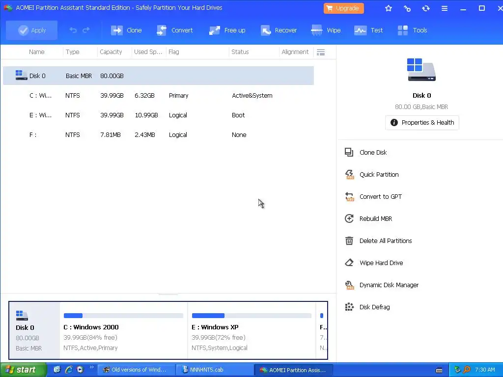Toggle the list view columns icon
Viewport: 503px width, 377px height.
(321, 52)
